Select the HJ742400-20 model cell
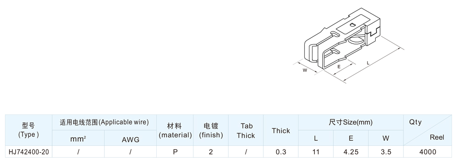457x164 pixels. tap(28, 152)
